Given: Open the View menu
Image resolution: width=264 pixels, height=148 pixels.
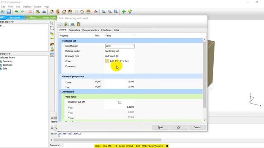Looking at the screenshot, I should pos(11,7).
